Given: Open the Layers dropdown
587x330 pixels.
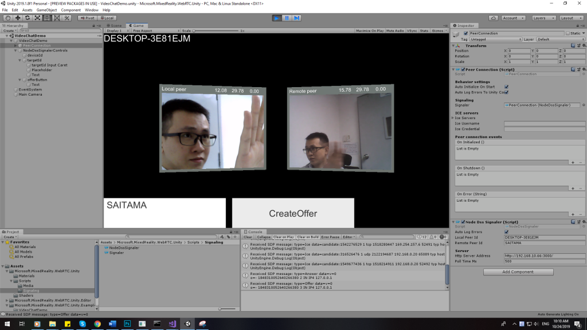Looking at the screenshot, I should tap(543, 18).
